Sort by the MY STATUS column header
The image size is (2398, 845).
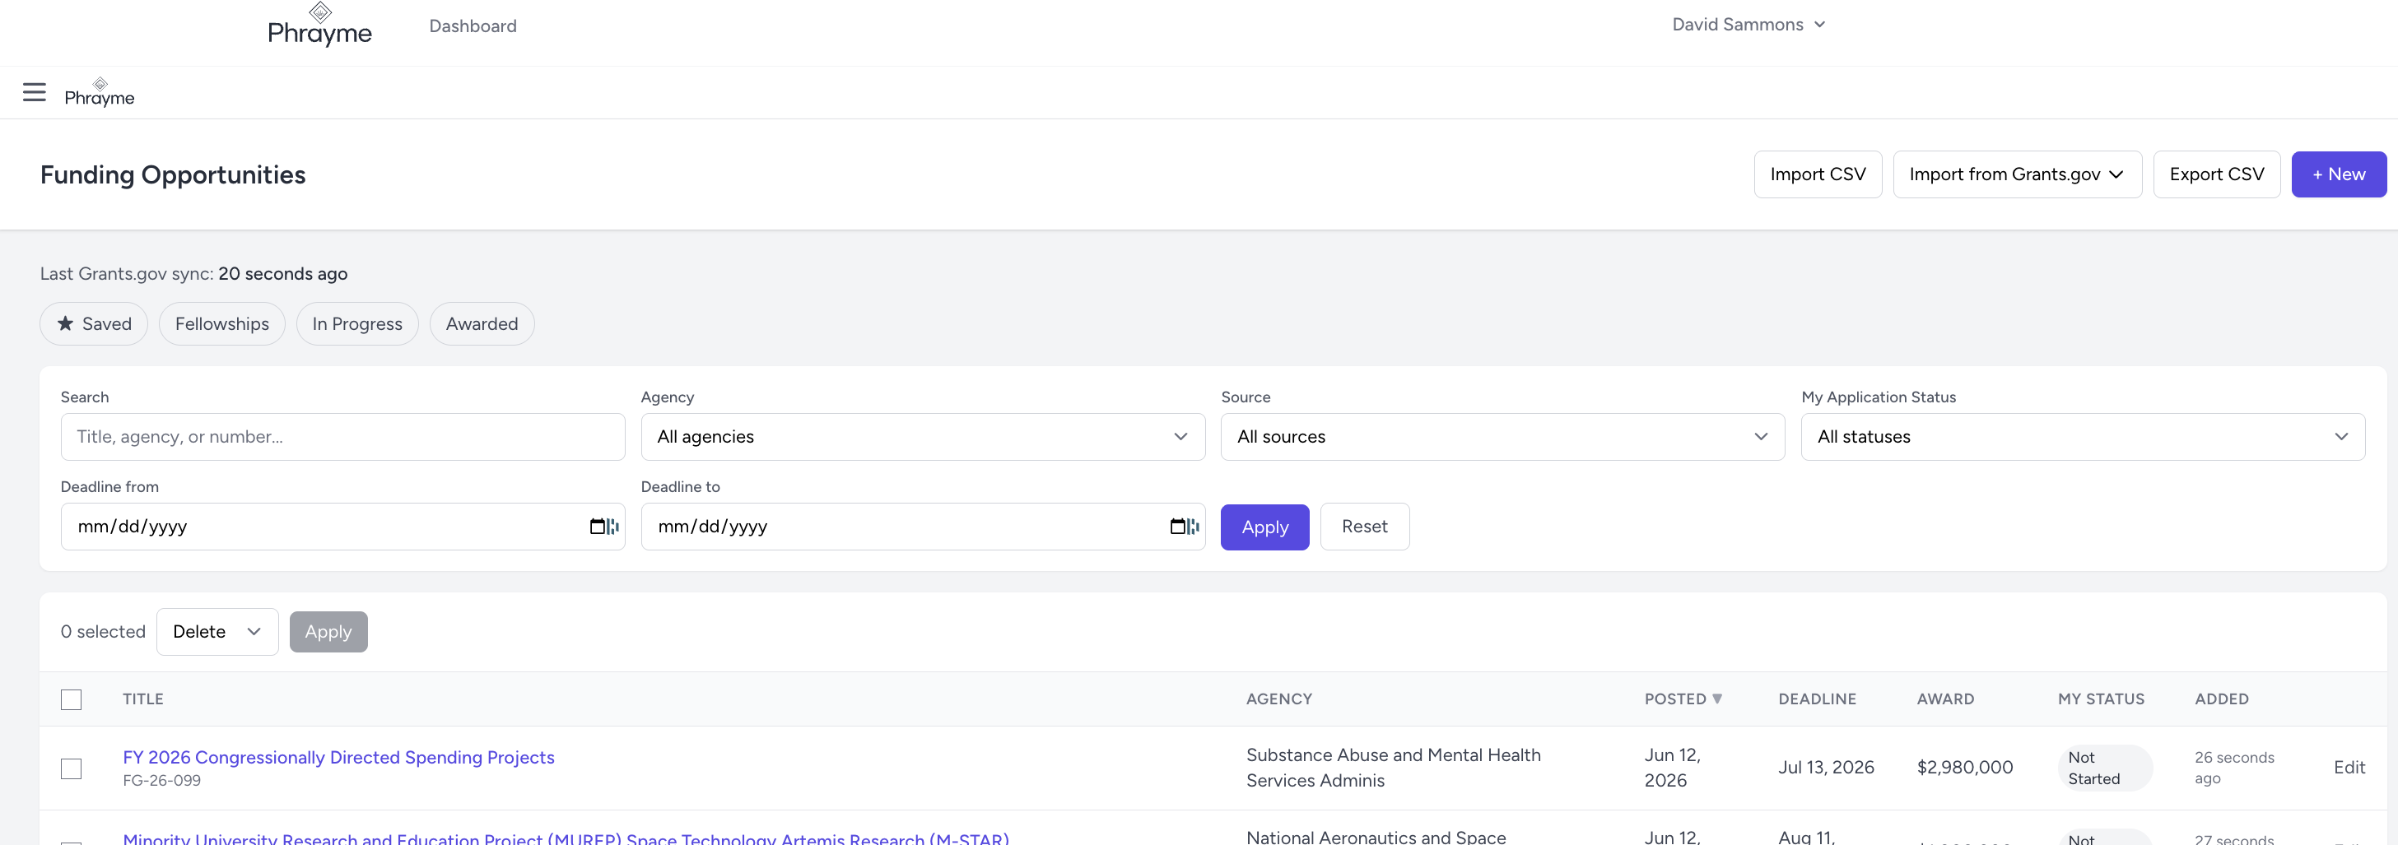tap(2100, 699)
